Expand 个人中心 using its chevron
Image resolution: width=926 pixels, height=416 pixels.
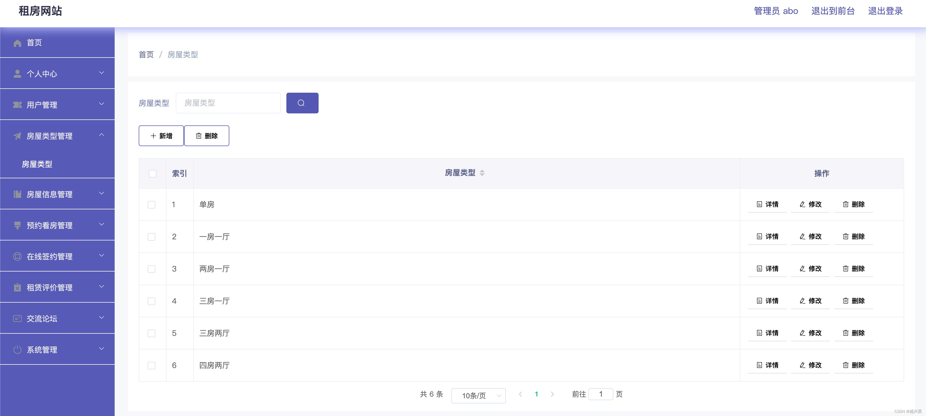click(102, 73)
